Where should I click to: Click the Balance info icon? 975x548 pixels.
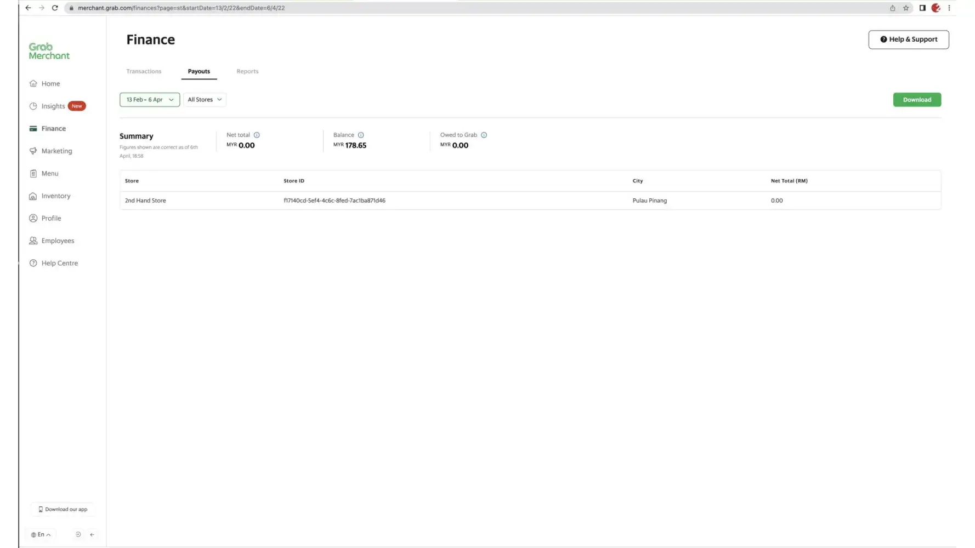361,135
